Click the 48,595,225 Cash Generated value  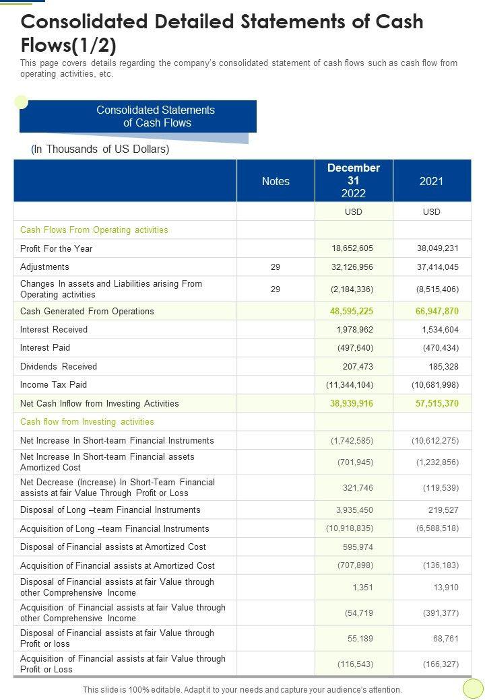[x=351, y=312]
